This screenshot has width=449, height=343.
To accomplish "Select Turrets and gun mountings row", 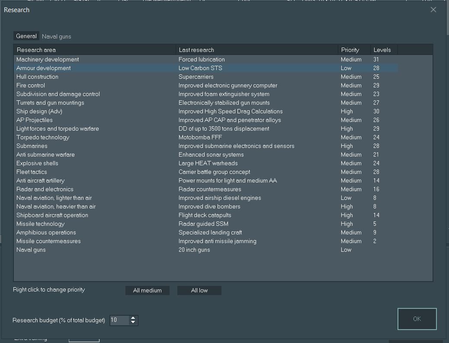I will 206,103.
